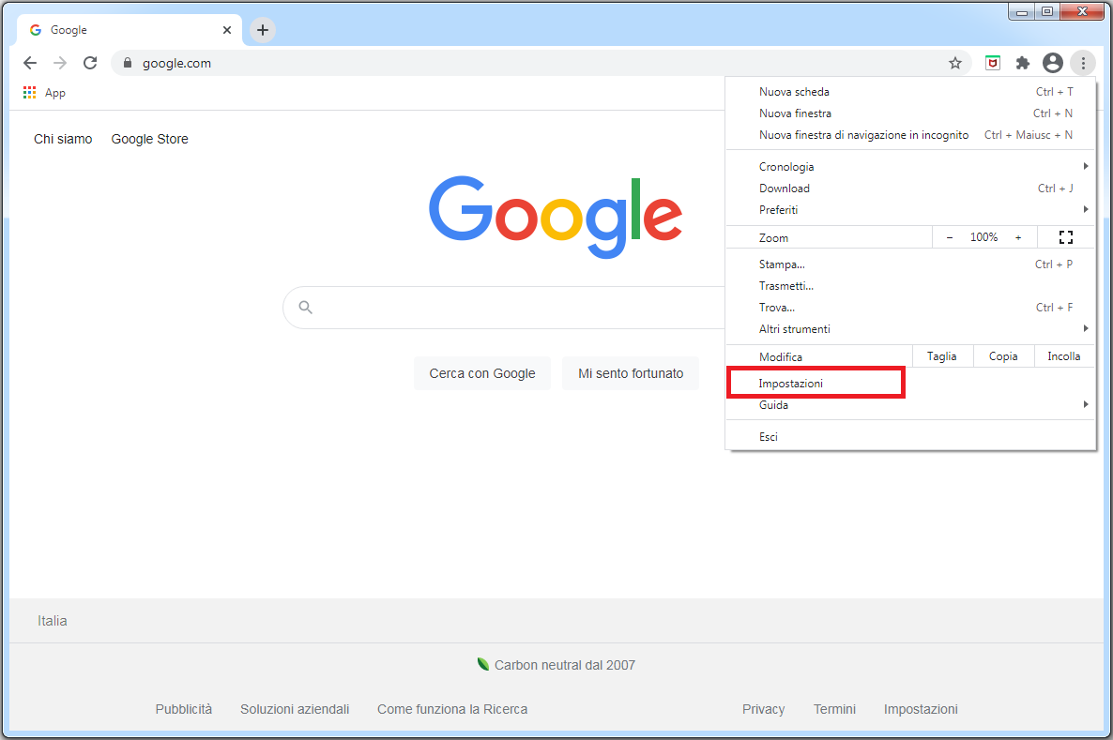Viewport: 1113px width, 740px height.
Task: Increase zoom with the plus button
Action: coord(1018,237)
